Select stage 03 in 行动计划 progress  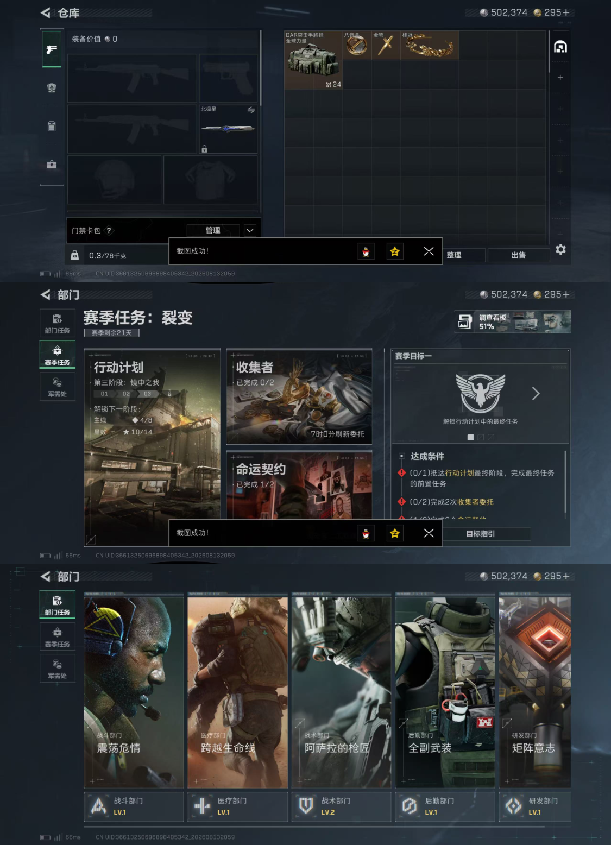pyautogui.click(x=148, y=394)
